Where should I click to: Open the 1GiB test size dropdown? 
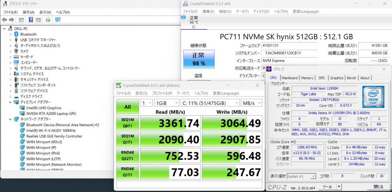click(167, 103)
